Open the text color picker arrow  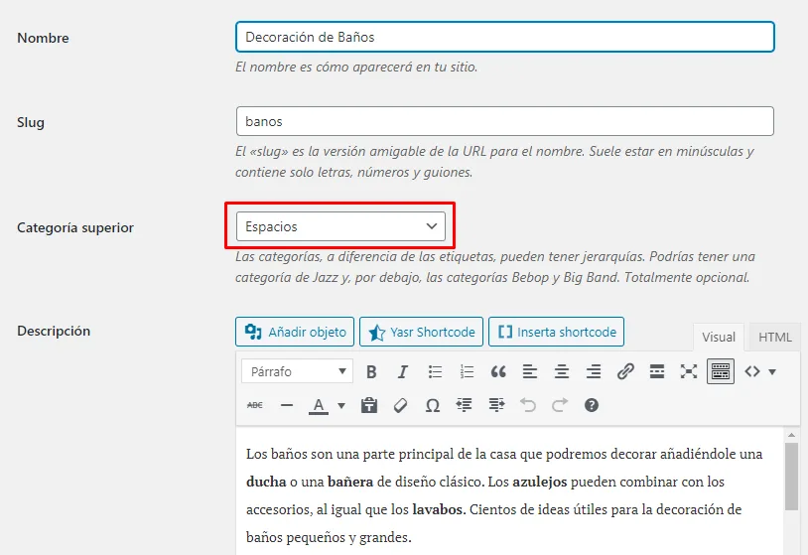[x=341, y=405]
